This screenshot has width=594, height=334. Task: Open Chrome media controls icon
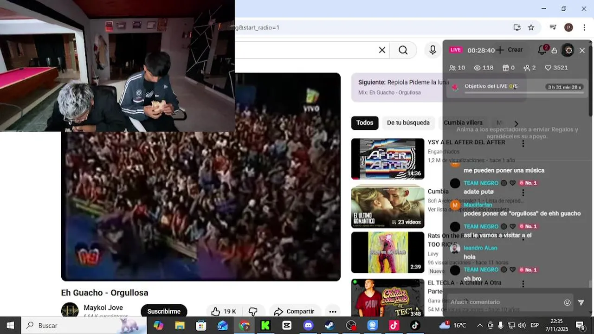(552, 27)
